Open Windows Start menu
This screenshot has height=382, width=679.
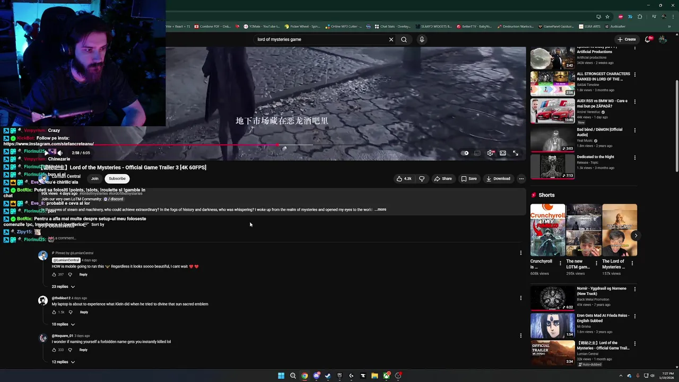tap(281, 376)
